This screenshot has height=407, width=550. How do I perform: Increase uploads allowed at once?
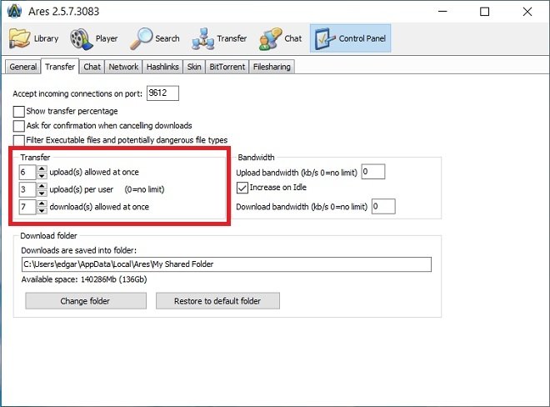pos(42,168)
